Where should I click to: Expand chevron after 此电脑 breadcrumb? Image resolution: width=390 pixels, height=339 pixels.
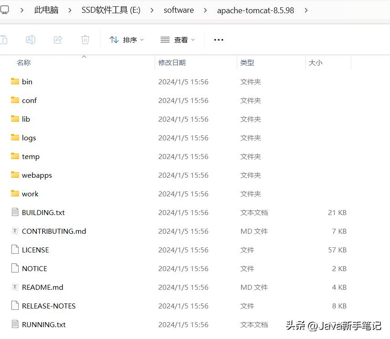pos(70,10)
